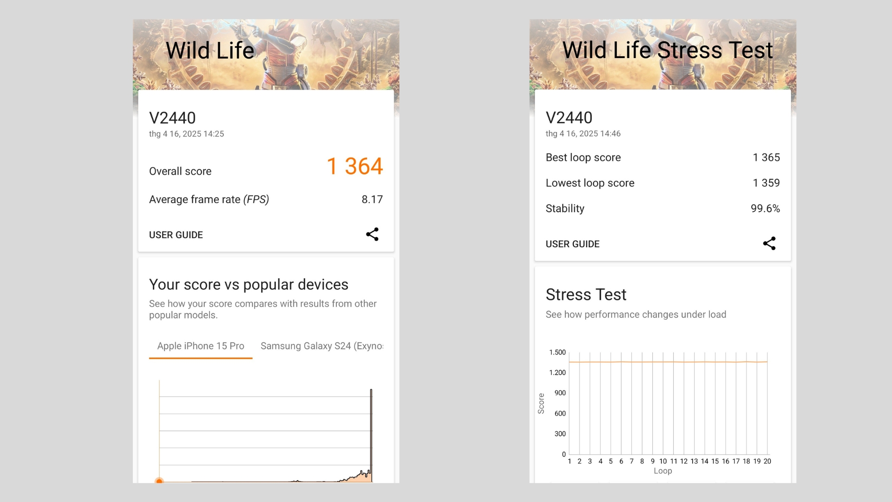Image resolution: width=892 pixels, height=502 pixels.
Task: Click the orange marker on the distribution chart
Action: click(159, 481)
